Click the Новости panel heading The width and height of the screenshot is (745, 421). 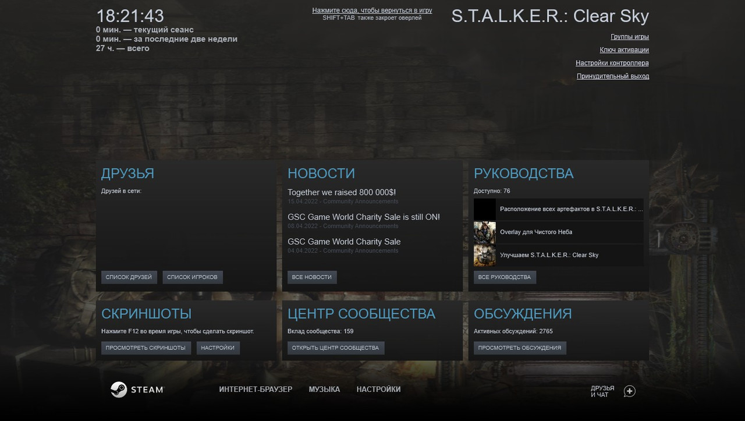321,174
